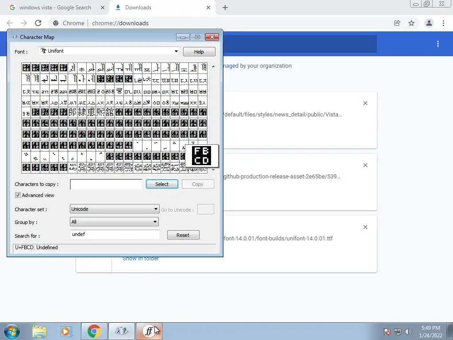
Task: Click the U+FBCD: Undefined status text
Action: 36,247
